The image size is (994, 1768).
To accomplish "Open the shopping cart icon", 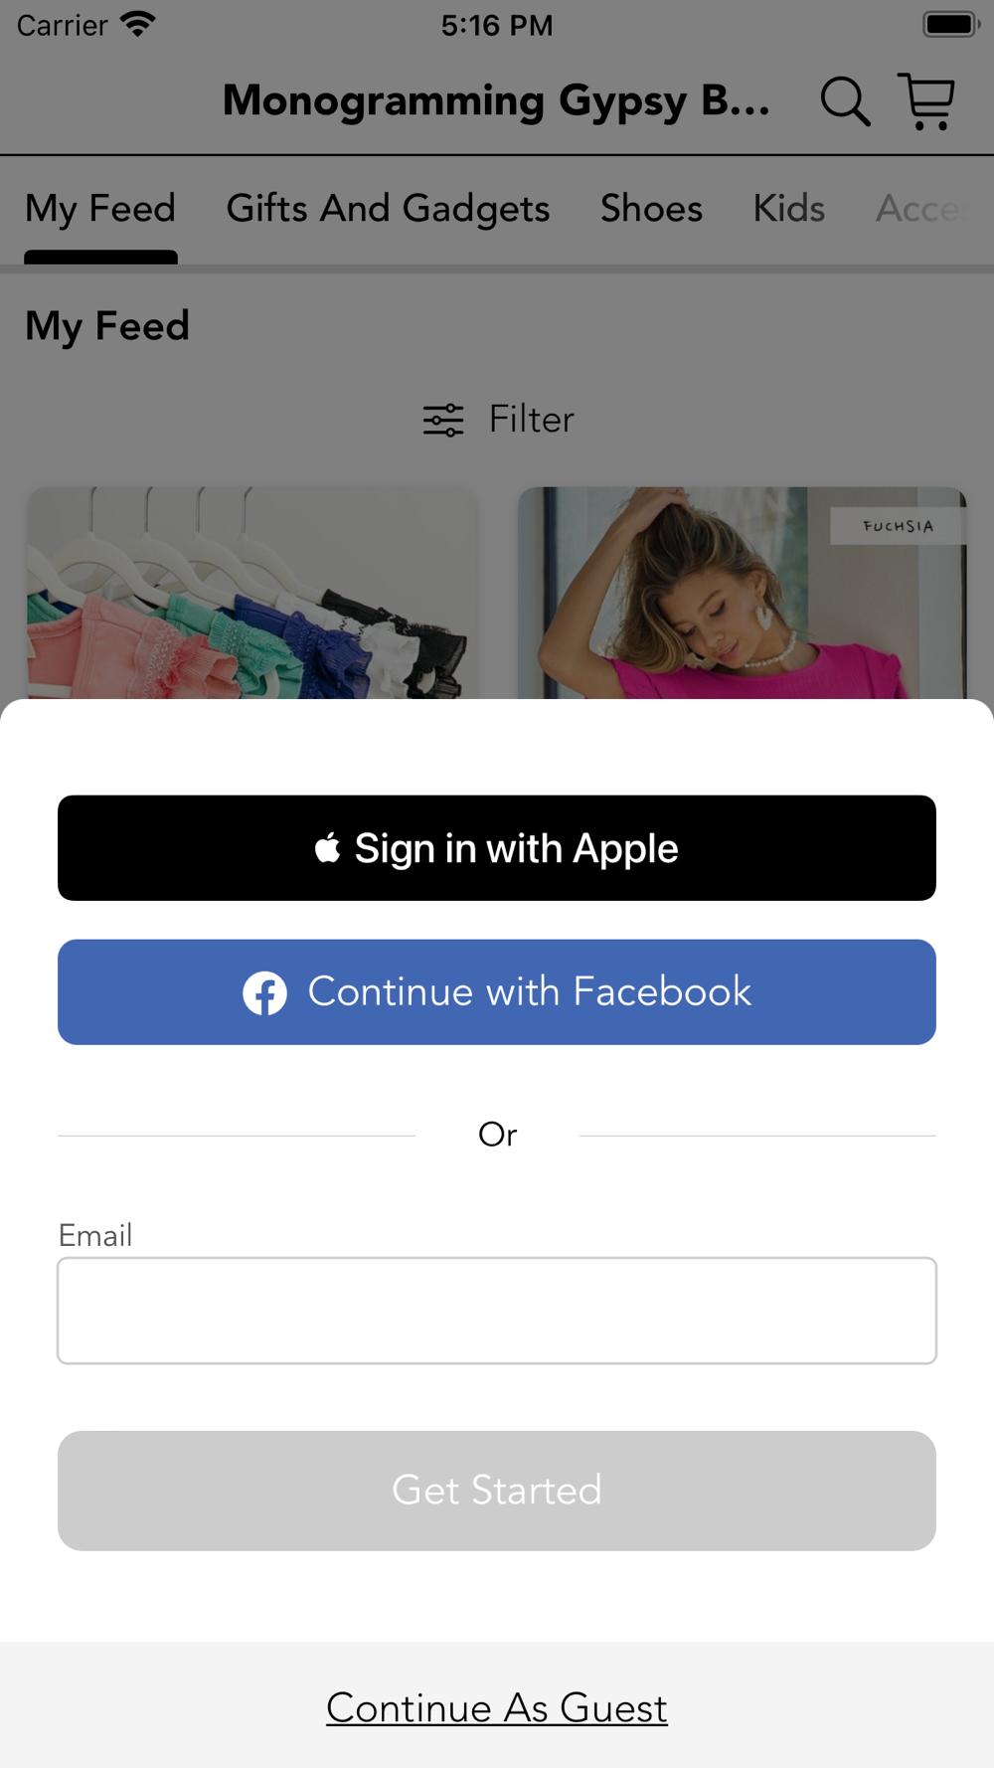I will click(x=926, y=101).
